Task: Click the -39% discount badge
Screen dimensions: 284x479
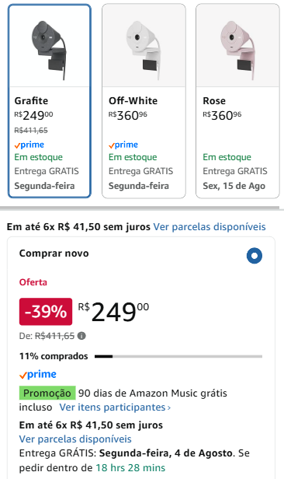Action: (46, 312)
